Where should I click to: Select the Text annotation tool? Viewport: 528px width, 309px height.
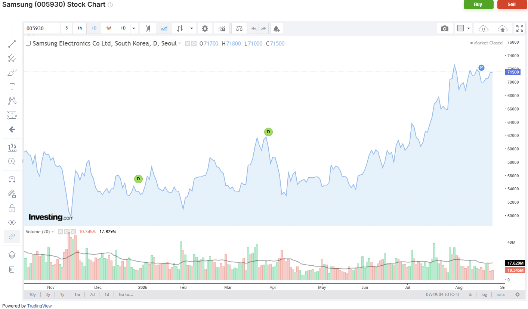coord(12,87)
